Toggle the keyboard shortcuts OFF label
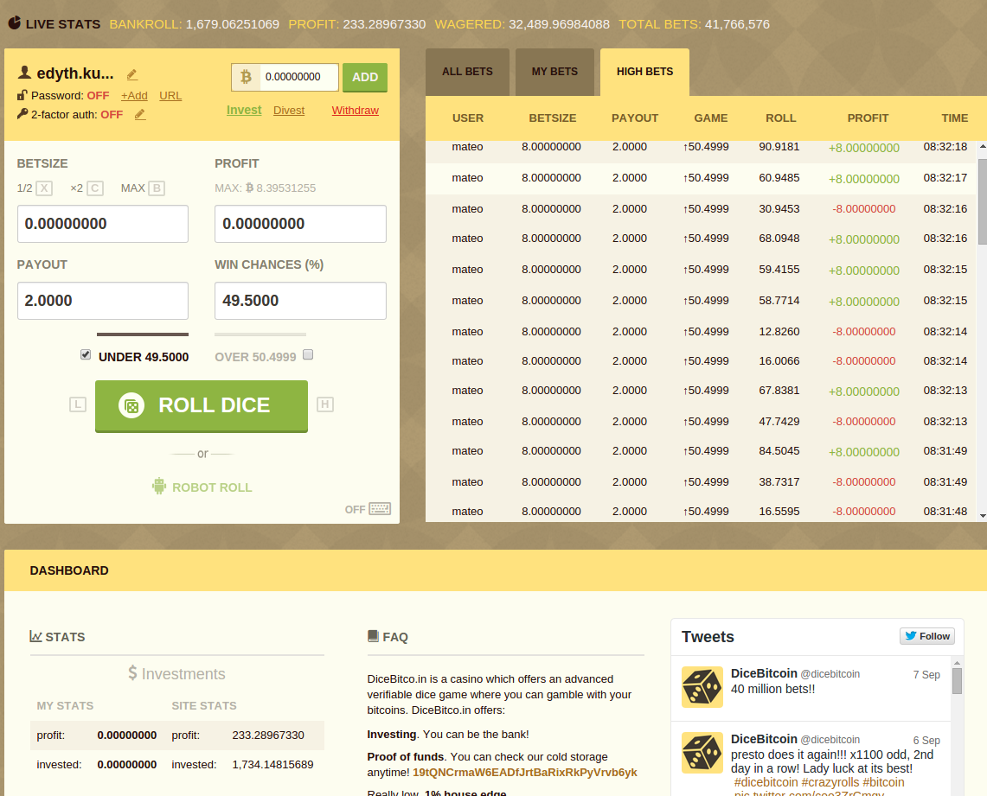 pos(355,510)
